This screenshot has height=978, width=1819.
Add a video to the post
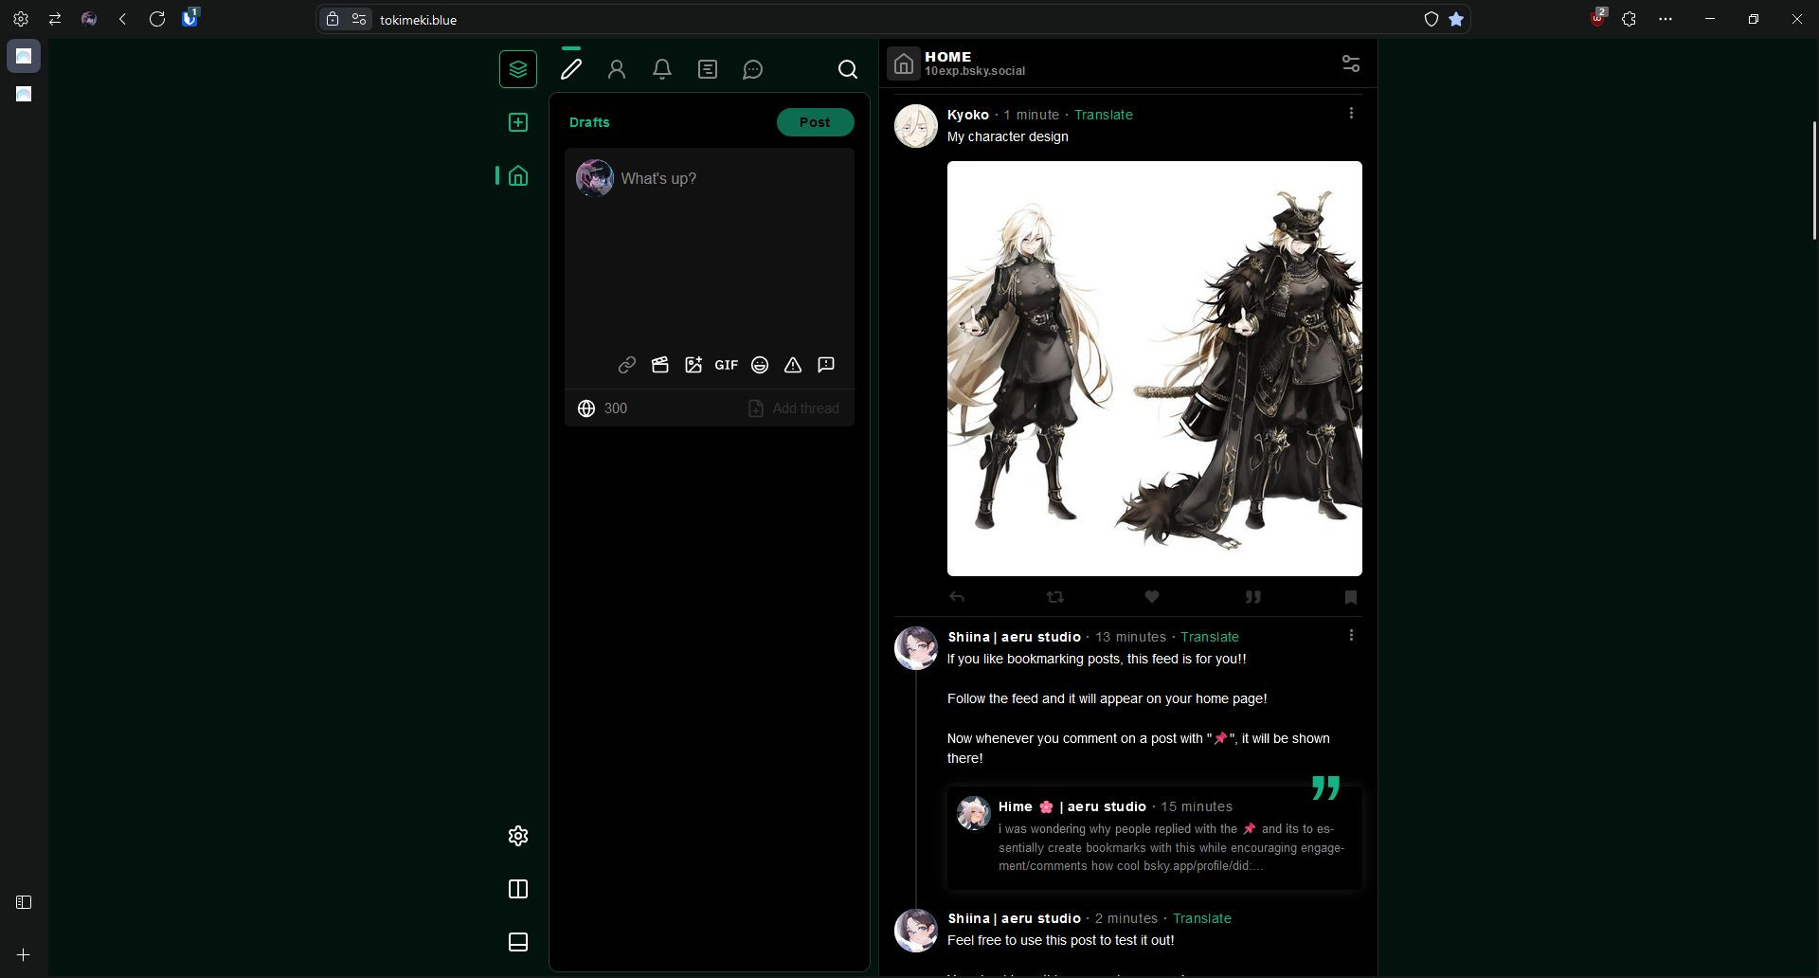click(x=660, y=365)
